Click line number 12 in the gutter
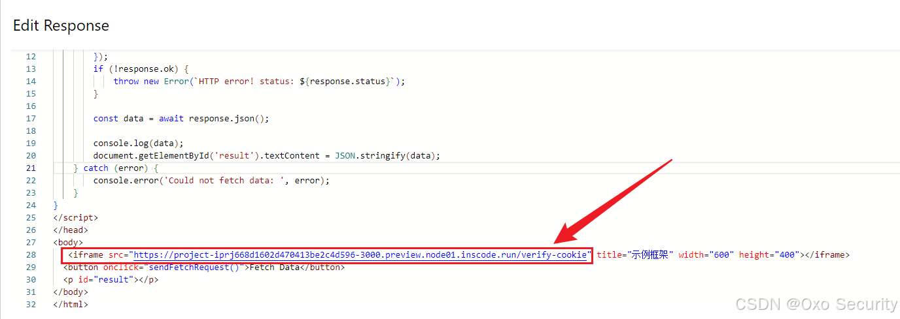 point(31,57)
